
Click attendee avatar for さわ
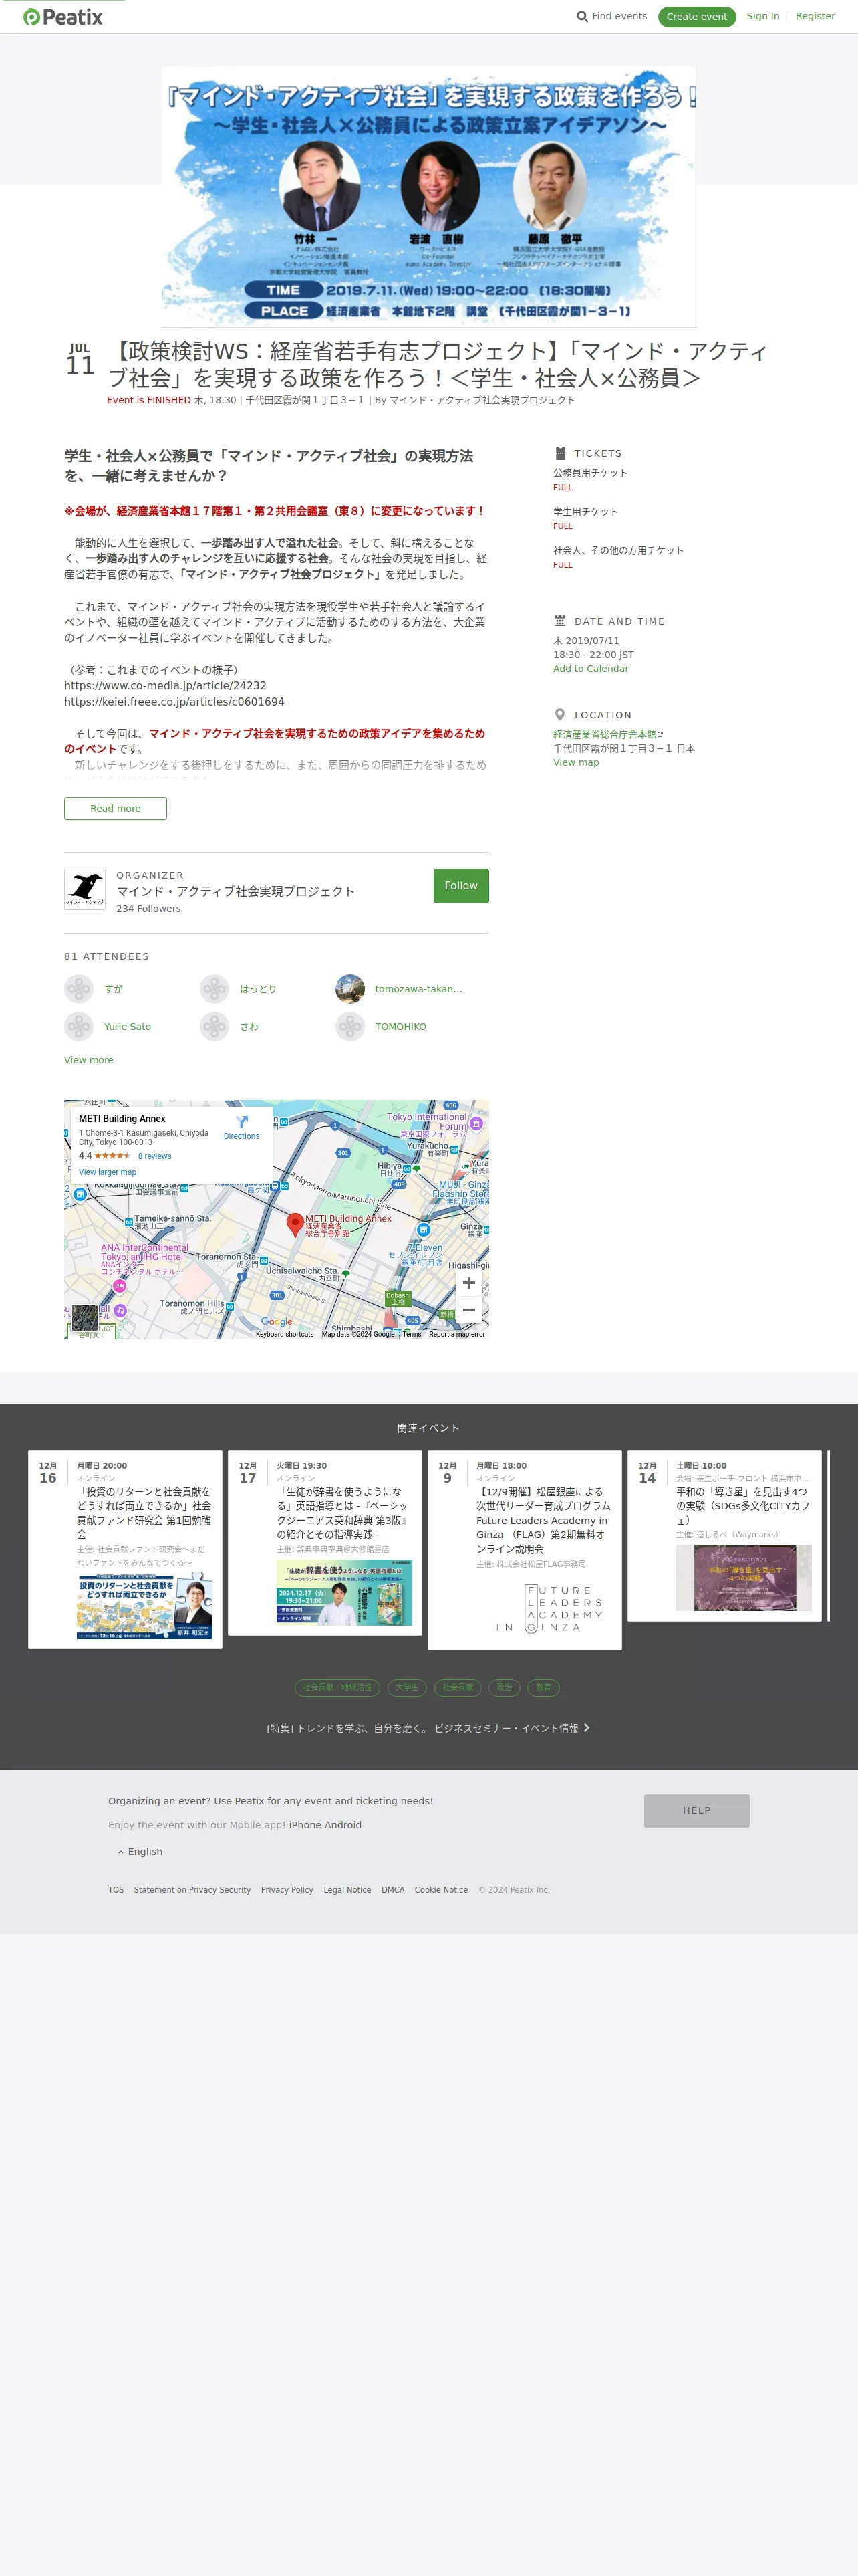coord(214,1026)
